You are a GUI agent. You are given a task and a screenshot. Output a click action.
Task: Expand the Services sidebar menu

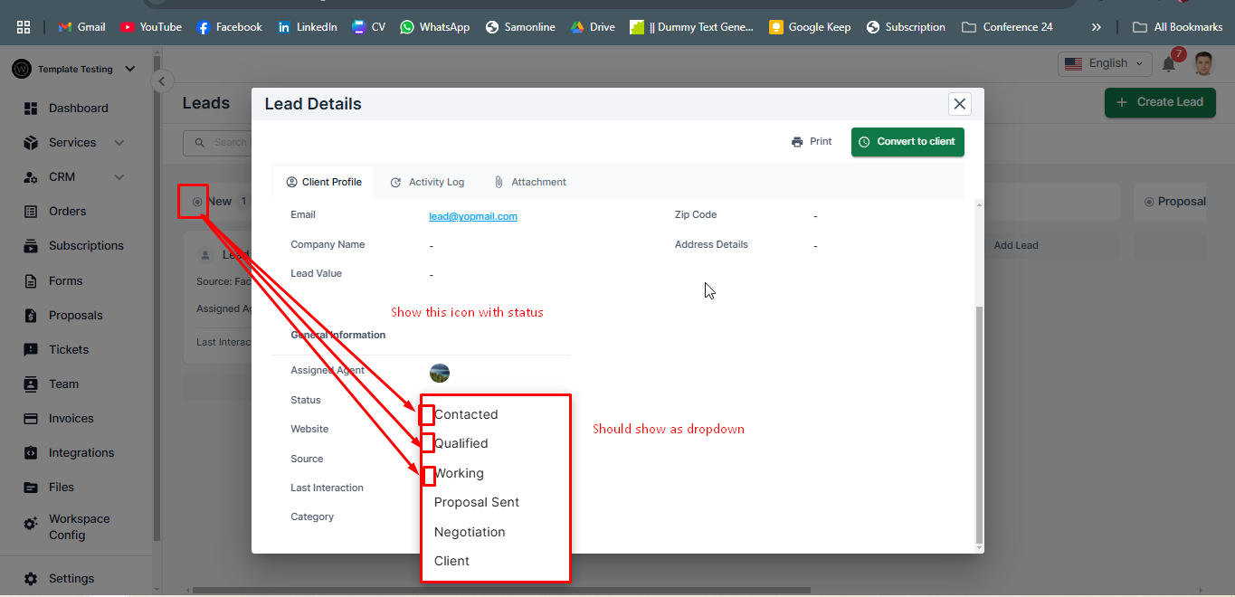tap(74, 142)
